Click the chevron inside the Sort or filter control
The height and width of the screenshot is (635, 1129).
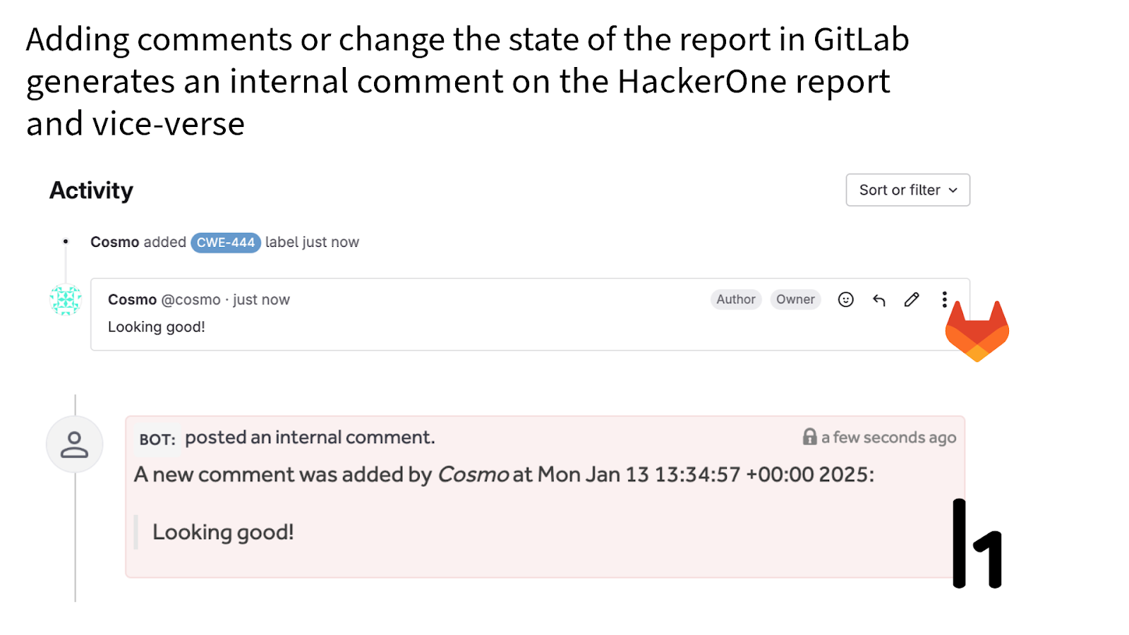coord(953,190)
